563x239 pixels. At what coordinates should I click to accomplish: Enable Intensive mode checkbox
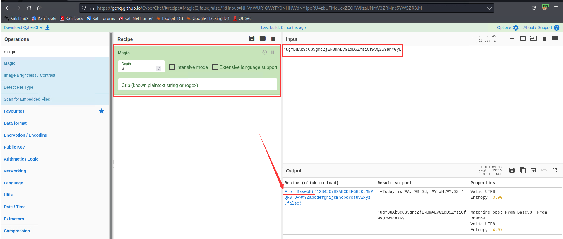tap(172, 67)
